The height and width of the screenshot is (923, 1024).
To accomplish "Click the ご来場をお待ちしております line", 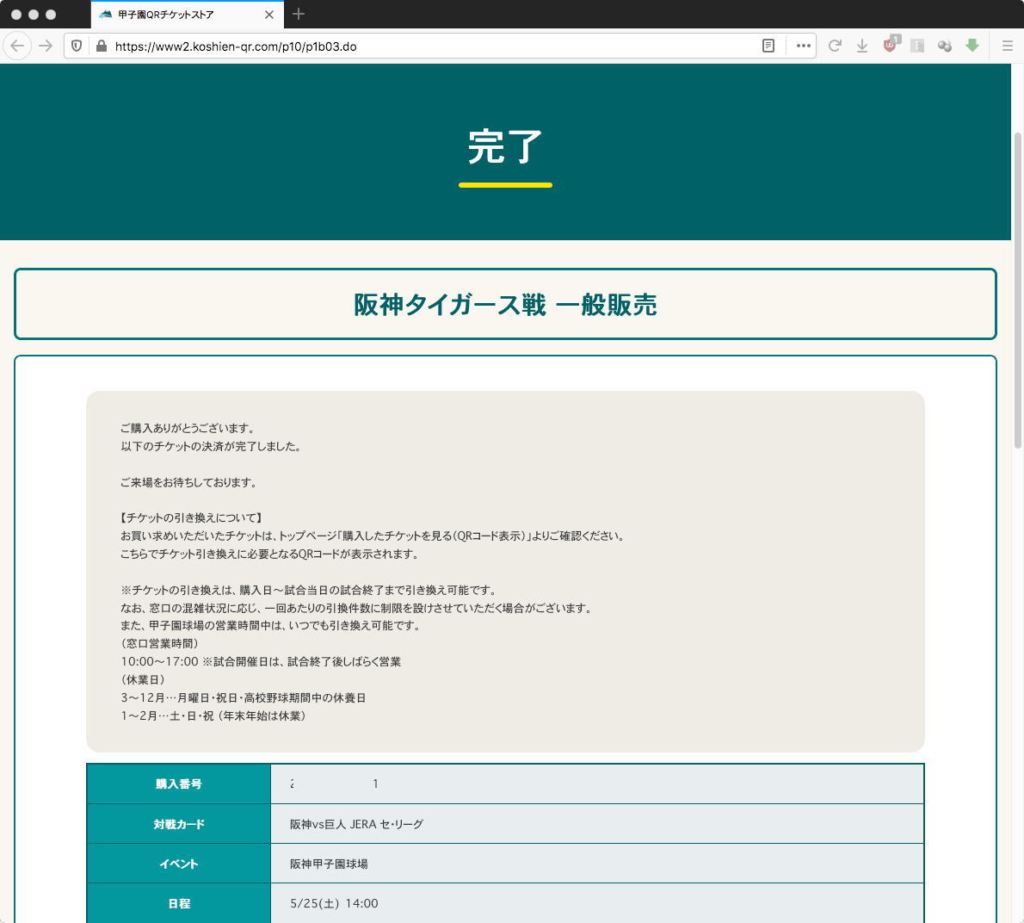I will (190, 483).
